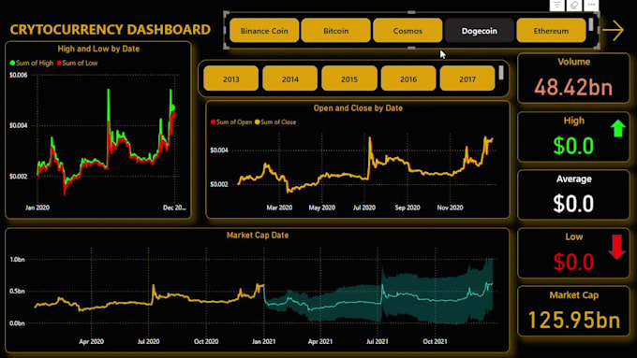Click the coin slicer scrollbar handle
This screenshot has width=637, height=358.
591,24
